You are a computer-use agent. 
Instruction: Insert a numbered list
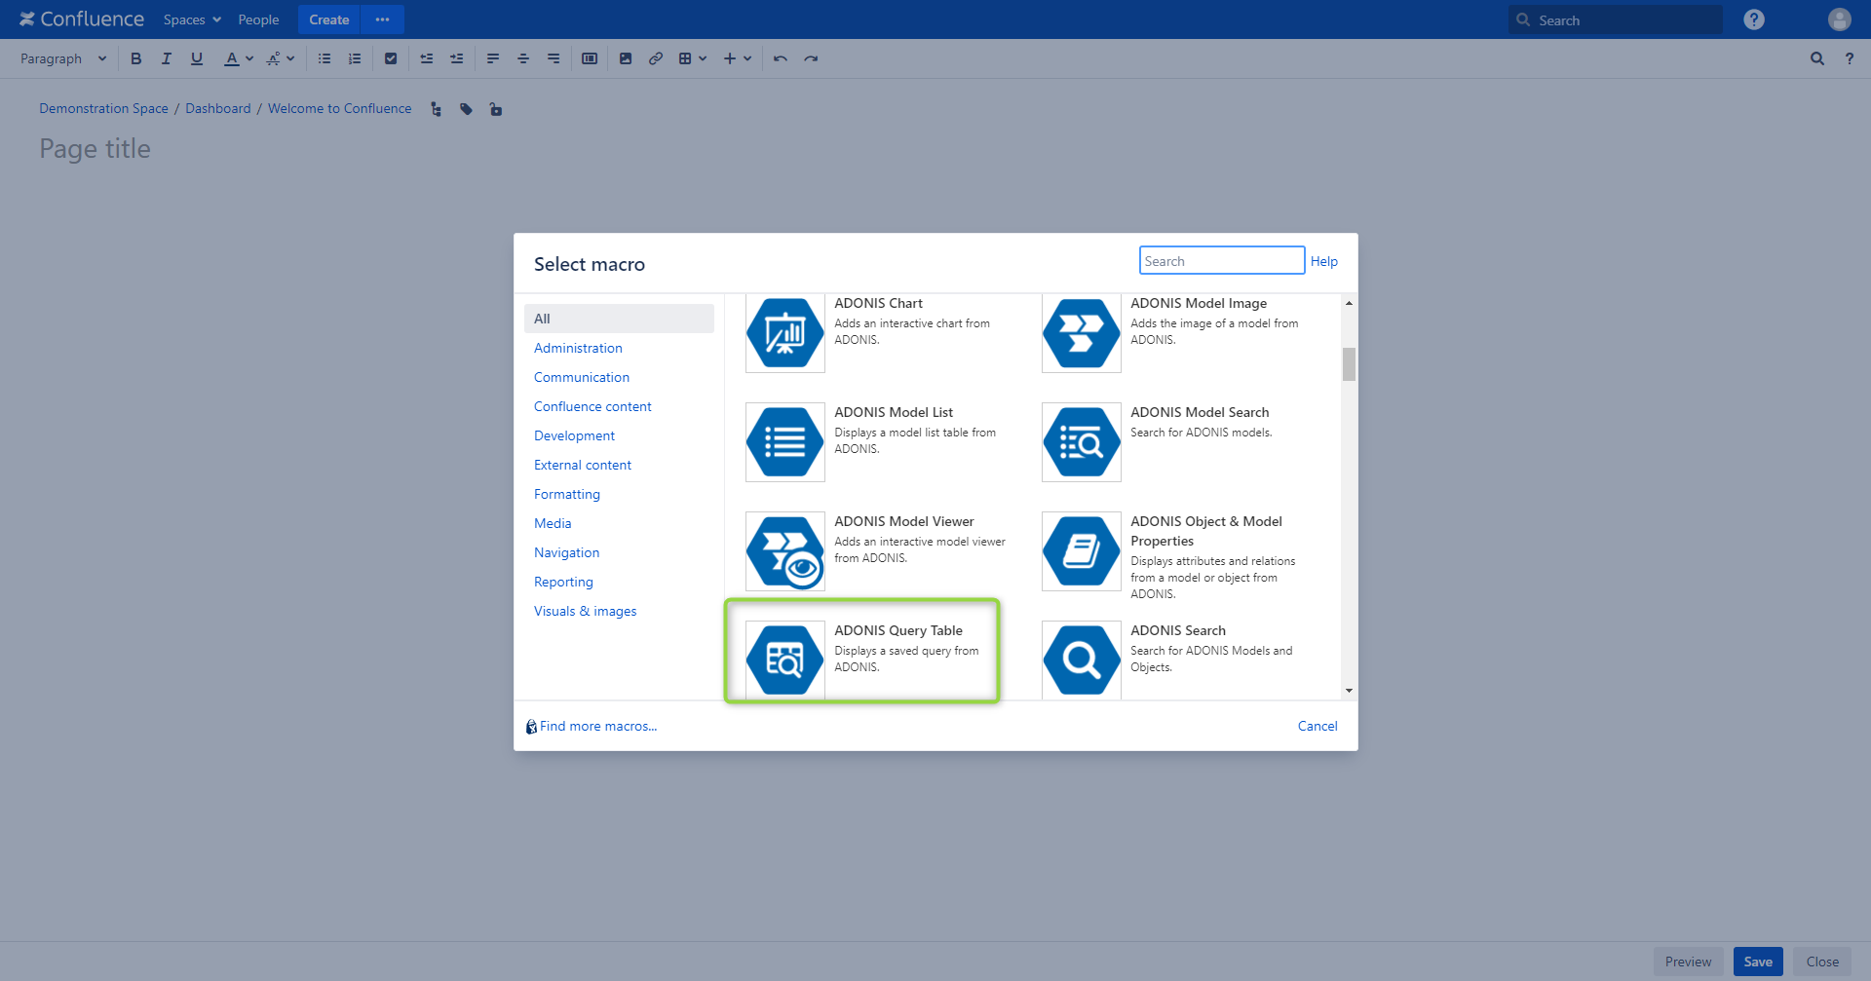point(355,58)
